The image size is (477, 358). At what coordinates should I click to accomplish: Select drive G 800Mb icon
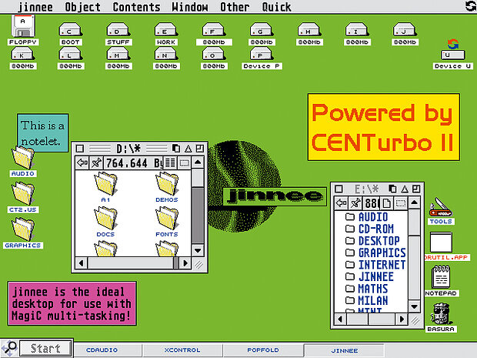(262, 30)
